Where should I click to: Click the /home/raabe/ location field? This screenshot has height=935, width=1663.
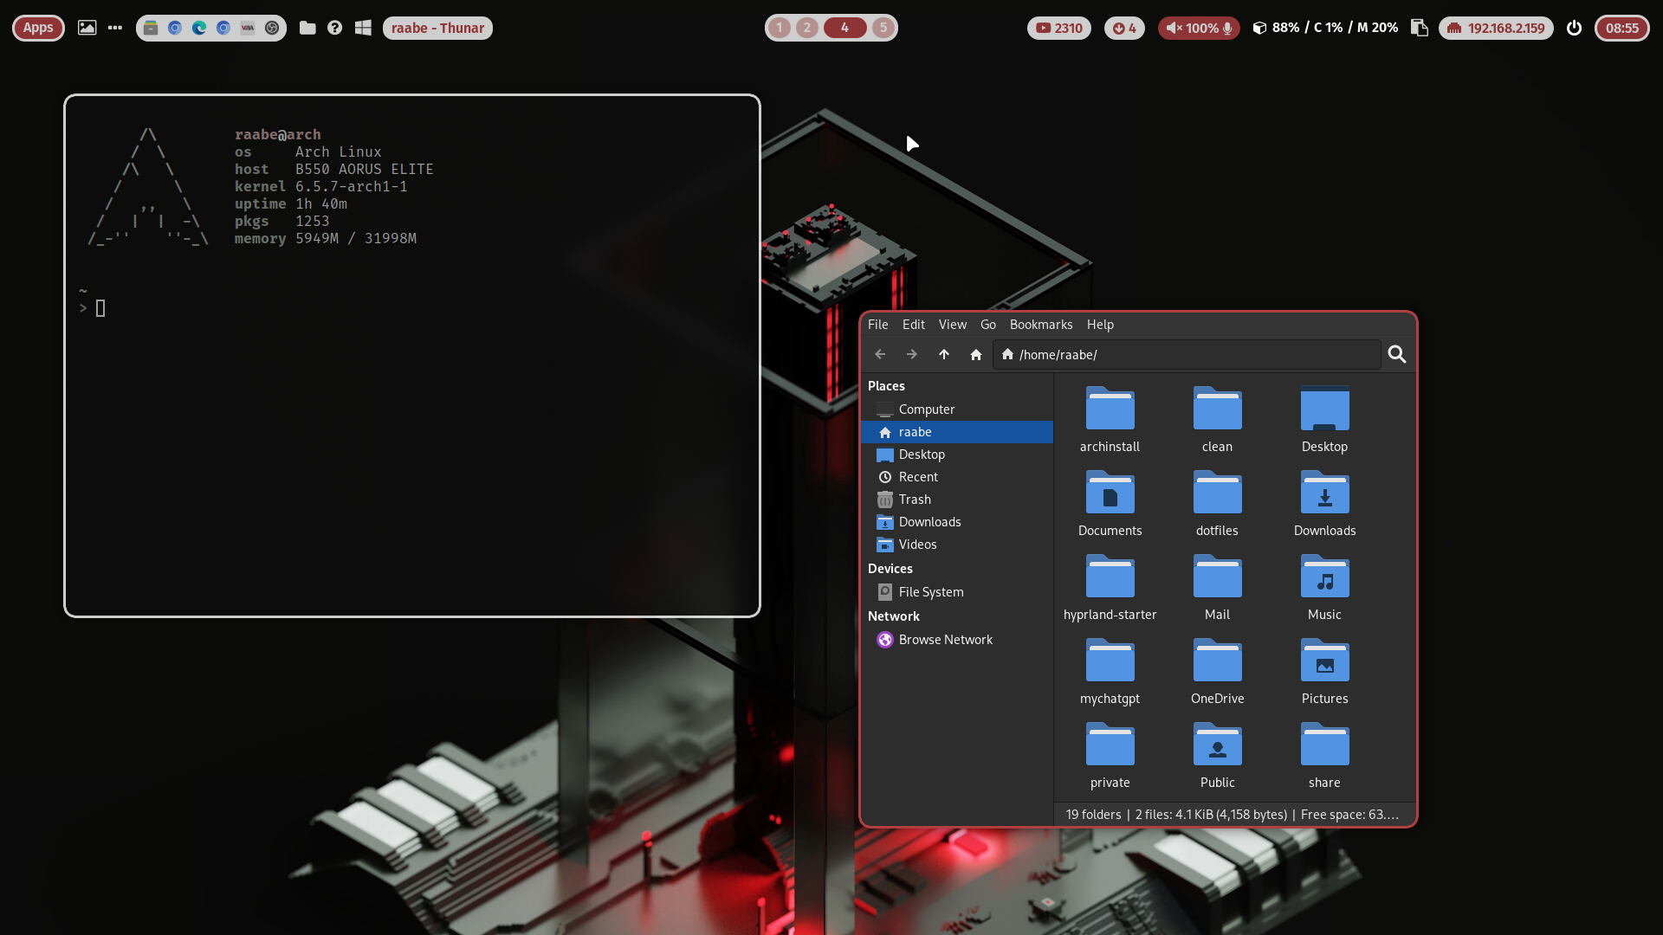1187,355
